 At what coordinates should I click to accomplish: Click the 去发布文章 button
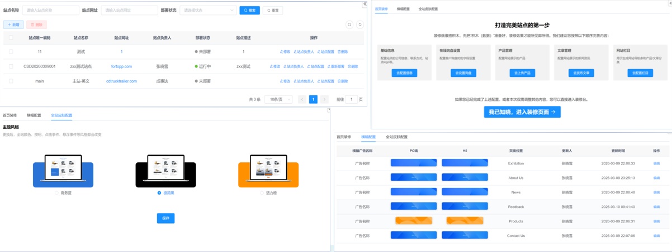click(x=581, y=73)
